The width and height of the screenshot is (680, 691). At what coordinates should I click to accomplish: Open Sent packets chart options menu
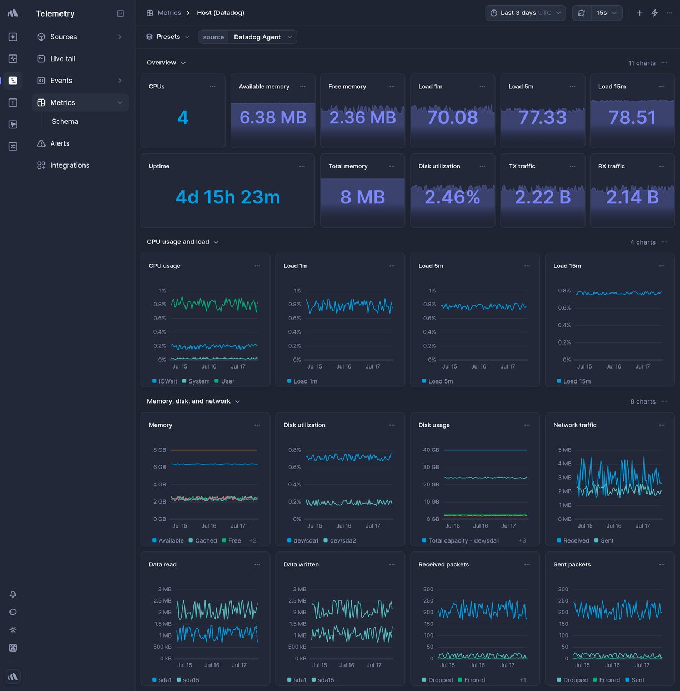coord(662,565)
